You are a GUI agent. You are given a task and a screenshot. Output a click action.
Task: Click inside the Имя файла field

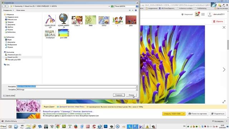(x=76, y=86)
